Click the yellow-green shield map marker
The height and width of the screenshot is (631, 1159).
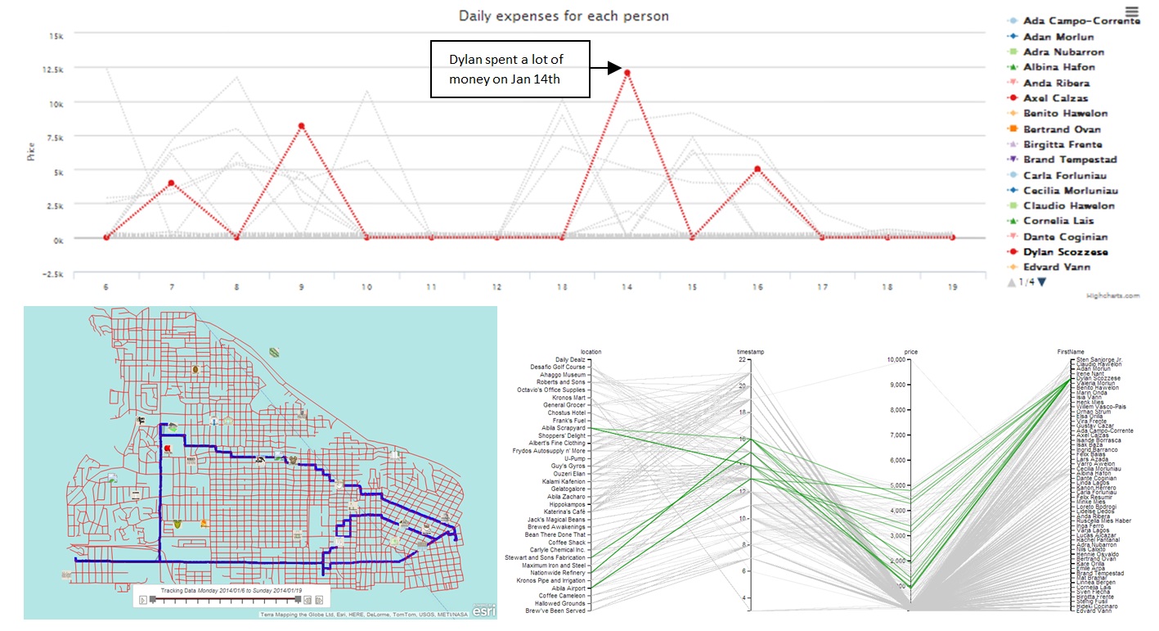177,523
